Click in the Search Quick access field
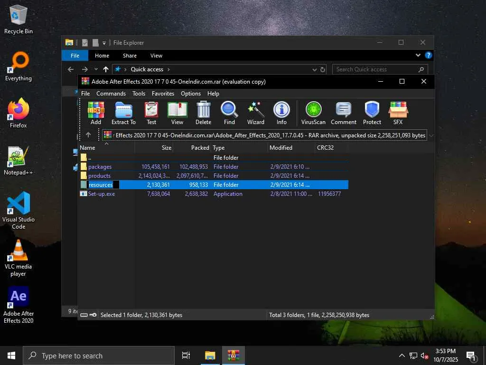 coord(380,69)
